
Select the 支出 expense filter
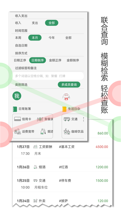click(x=35, y=23)
